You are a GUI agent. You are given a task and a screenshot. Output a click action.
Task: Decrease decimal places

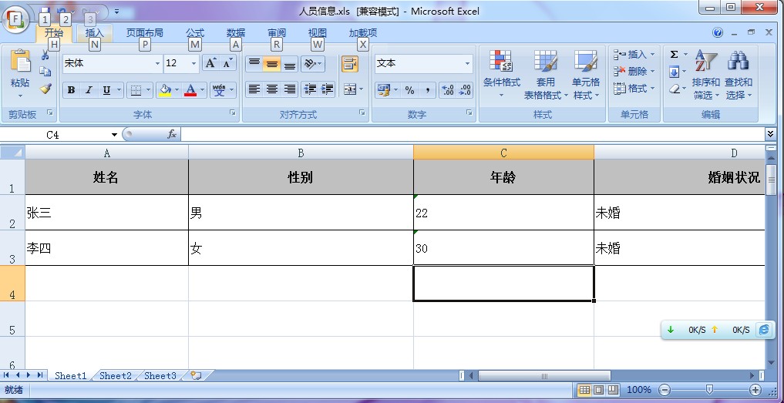point(465,90)
